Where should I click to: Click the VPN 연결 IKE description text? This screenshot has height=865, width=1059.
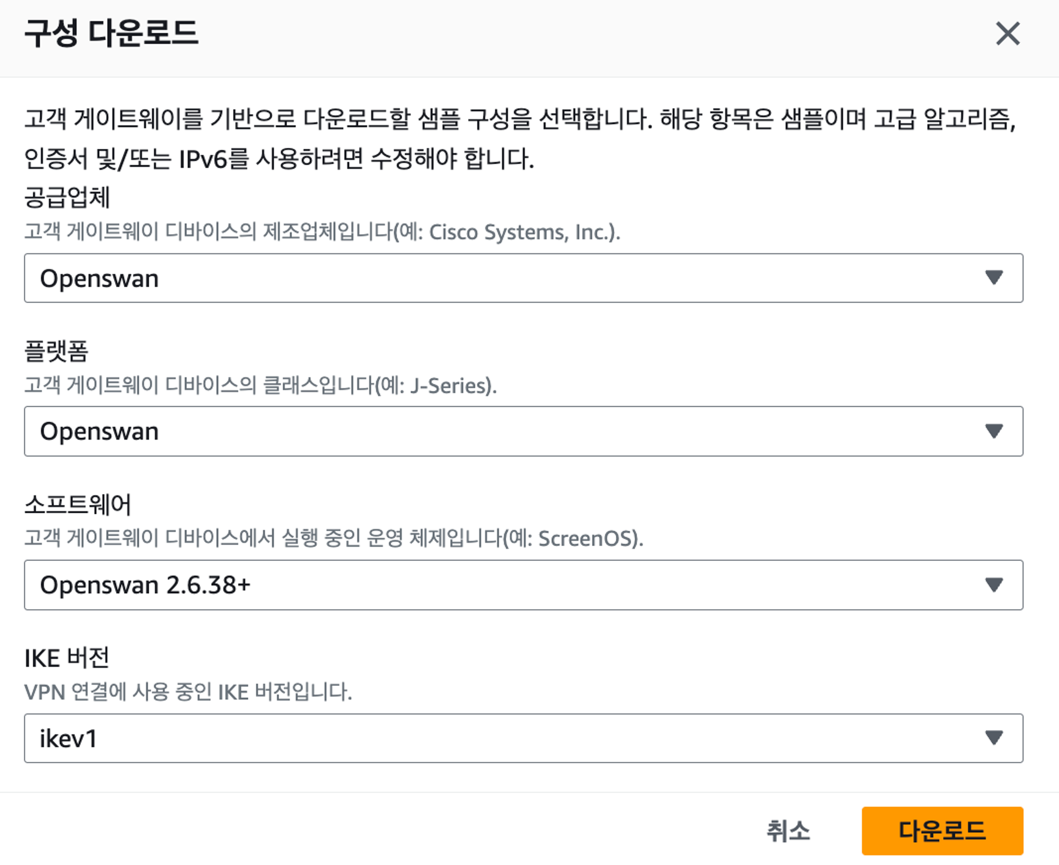(x=188, y=692)
